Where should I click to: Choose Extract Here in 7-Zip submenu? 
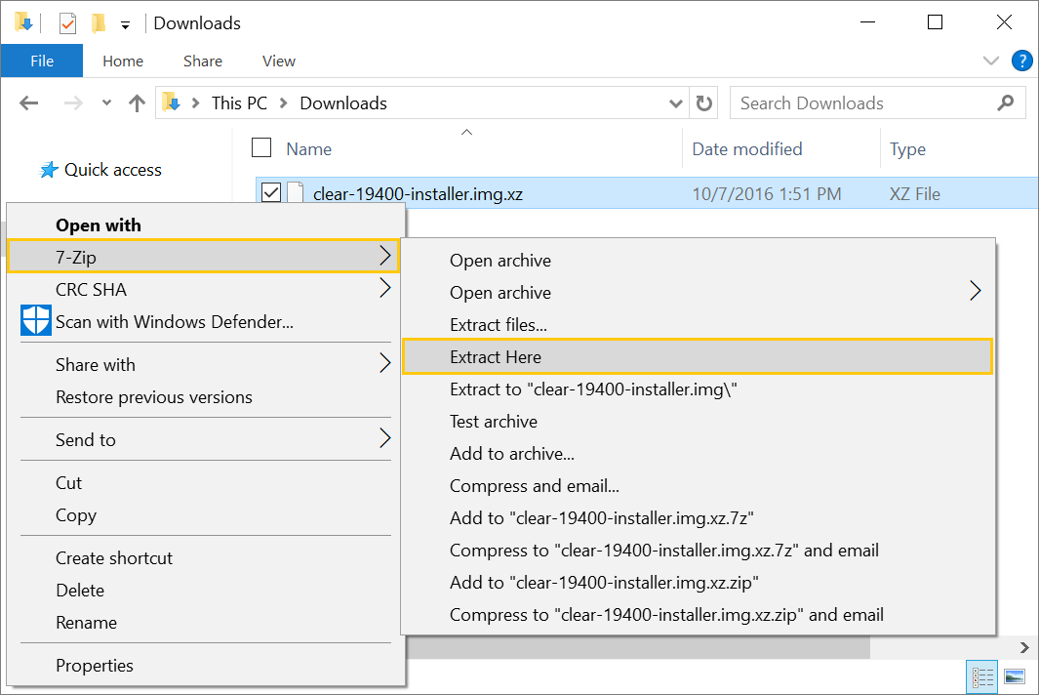click(698, 357)
